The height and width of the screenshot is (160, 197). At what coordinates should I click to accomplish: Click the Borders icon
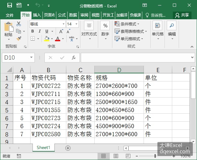click(33, 39)
